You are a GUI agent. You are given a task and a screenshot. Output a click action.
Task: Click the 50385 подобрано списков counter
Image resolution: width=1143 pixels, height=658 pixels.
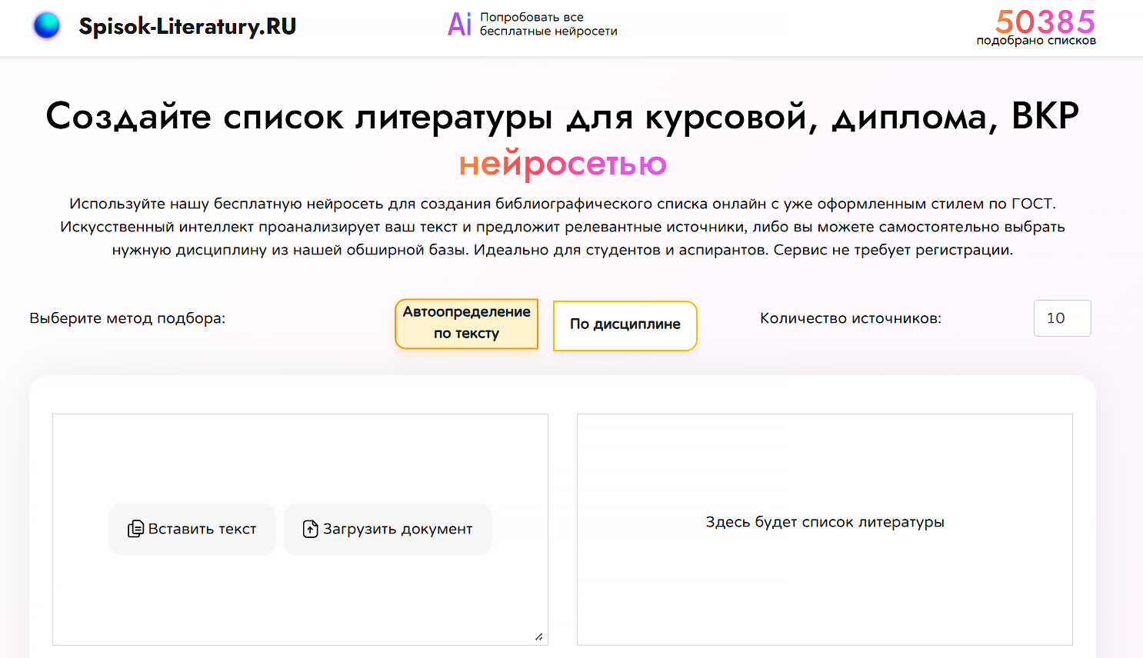[x=1045, y=27]
